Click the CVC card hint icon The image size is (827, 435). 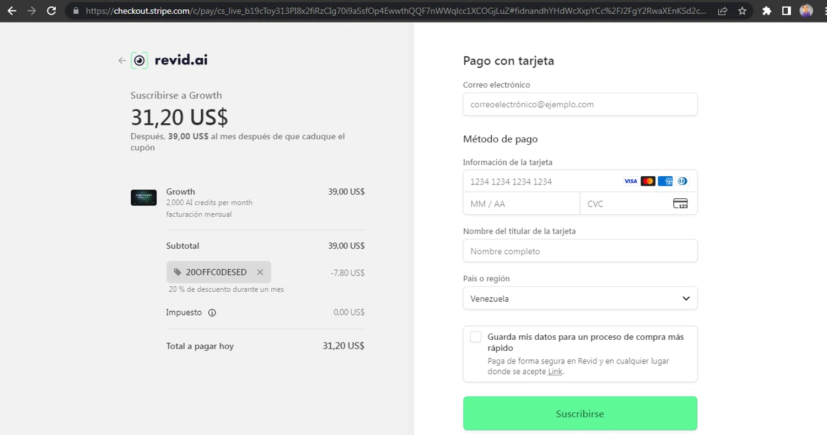[x=680, y=204]
